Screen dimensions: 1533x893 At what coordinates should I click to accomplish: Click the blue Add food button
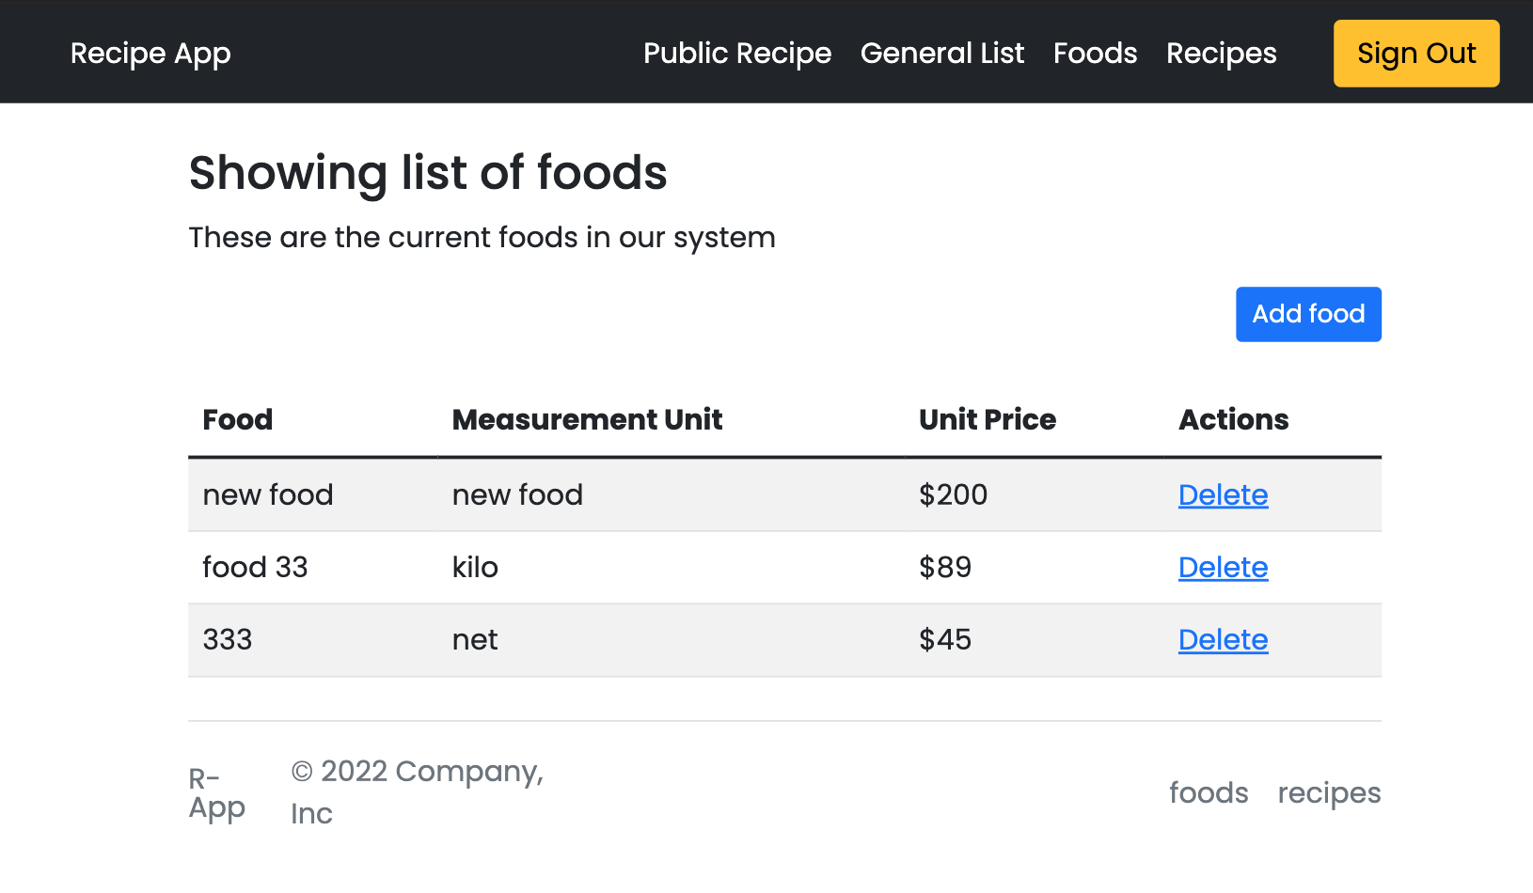click(x=1307, y=314)
